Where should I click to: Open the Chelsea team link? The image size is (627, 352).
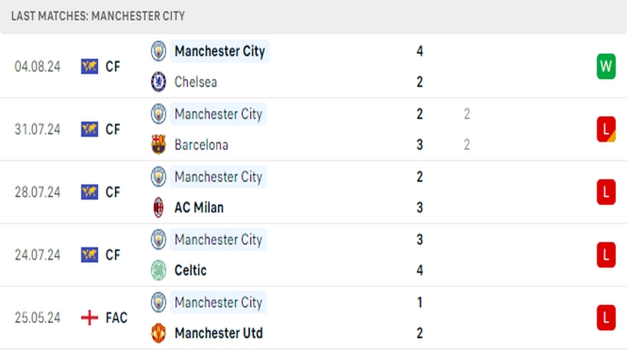(196, 81)
